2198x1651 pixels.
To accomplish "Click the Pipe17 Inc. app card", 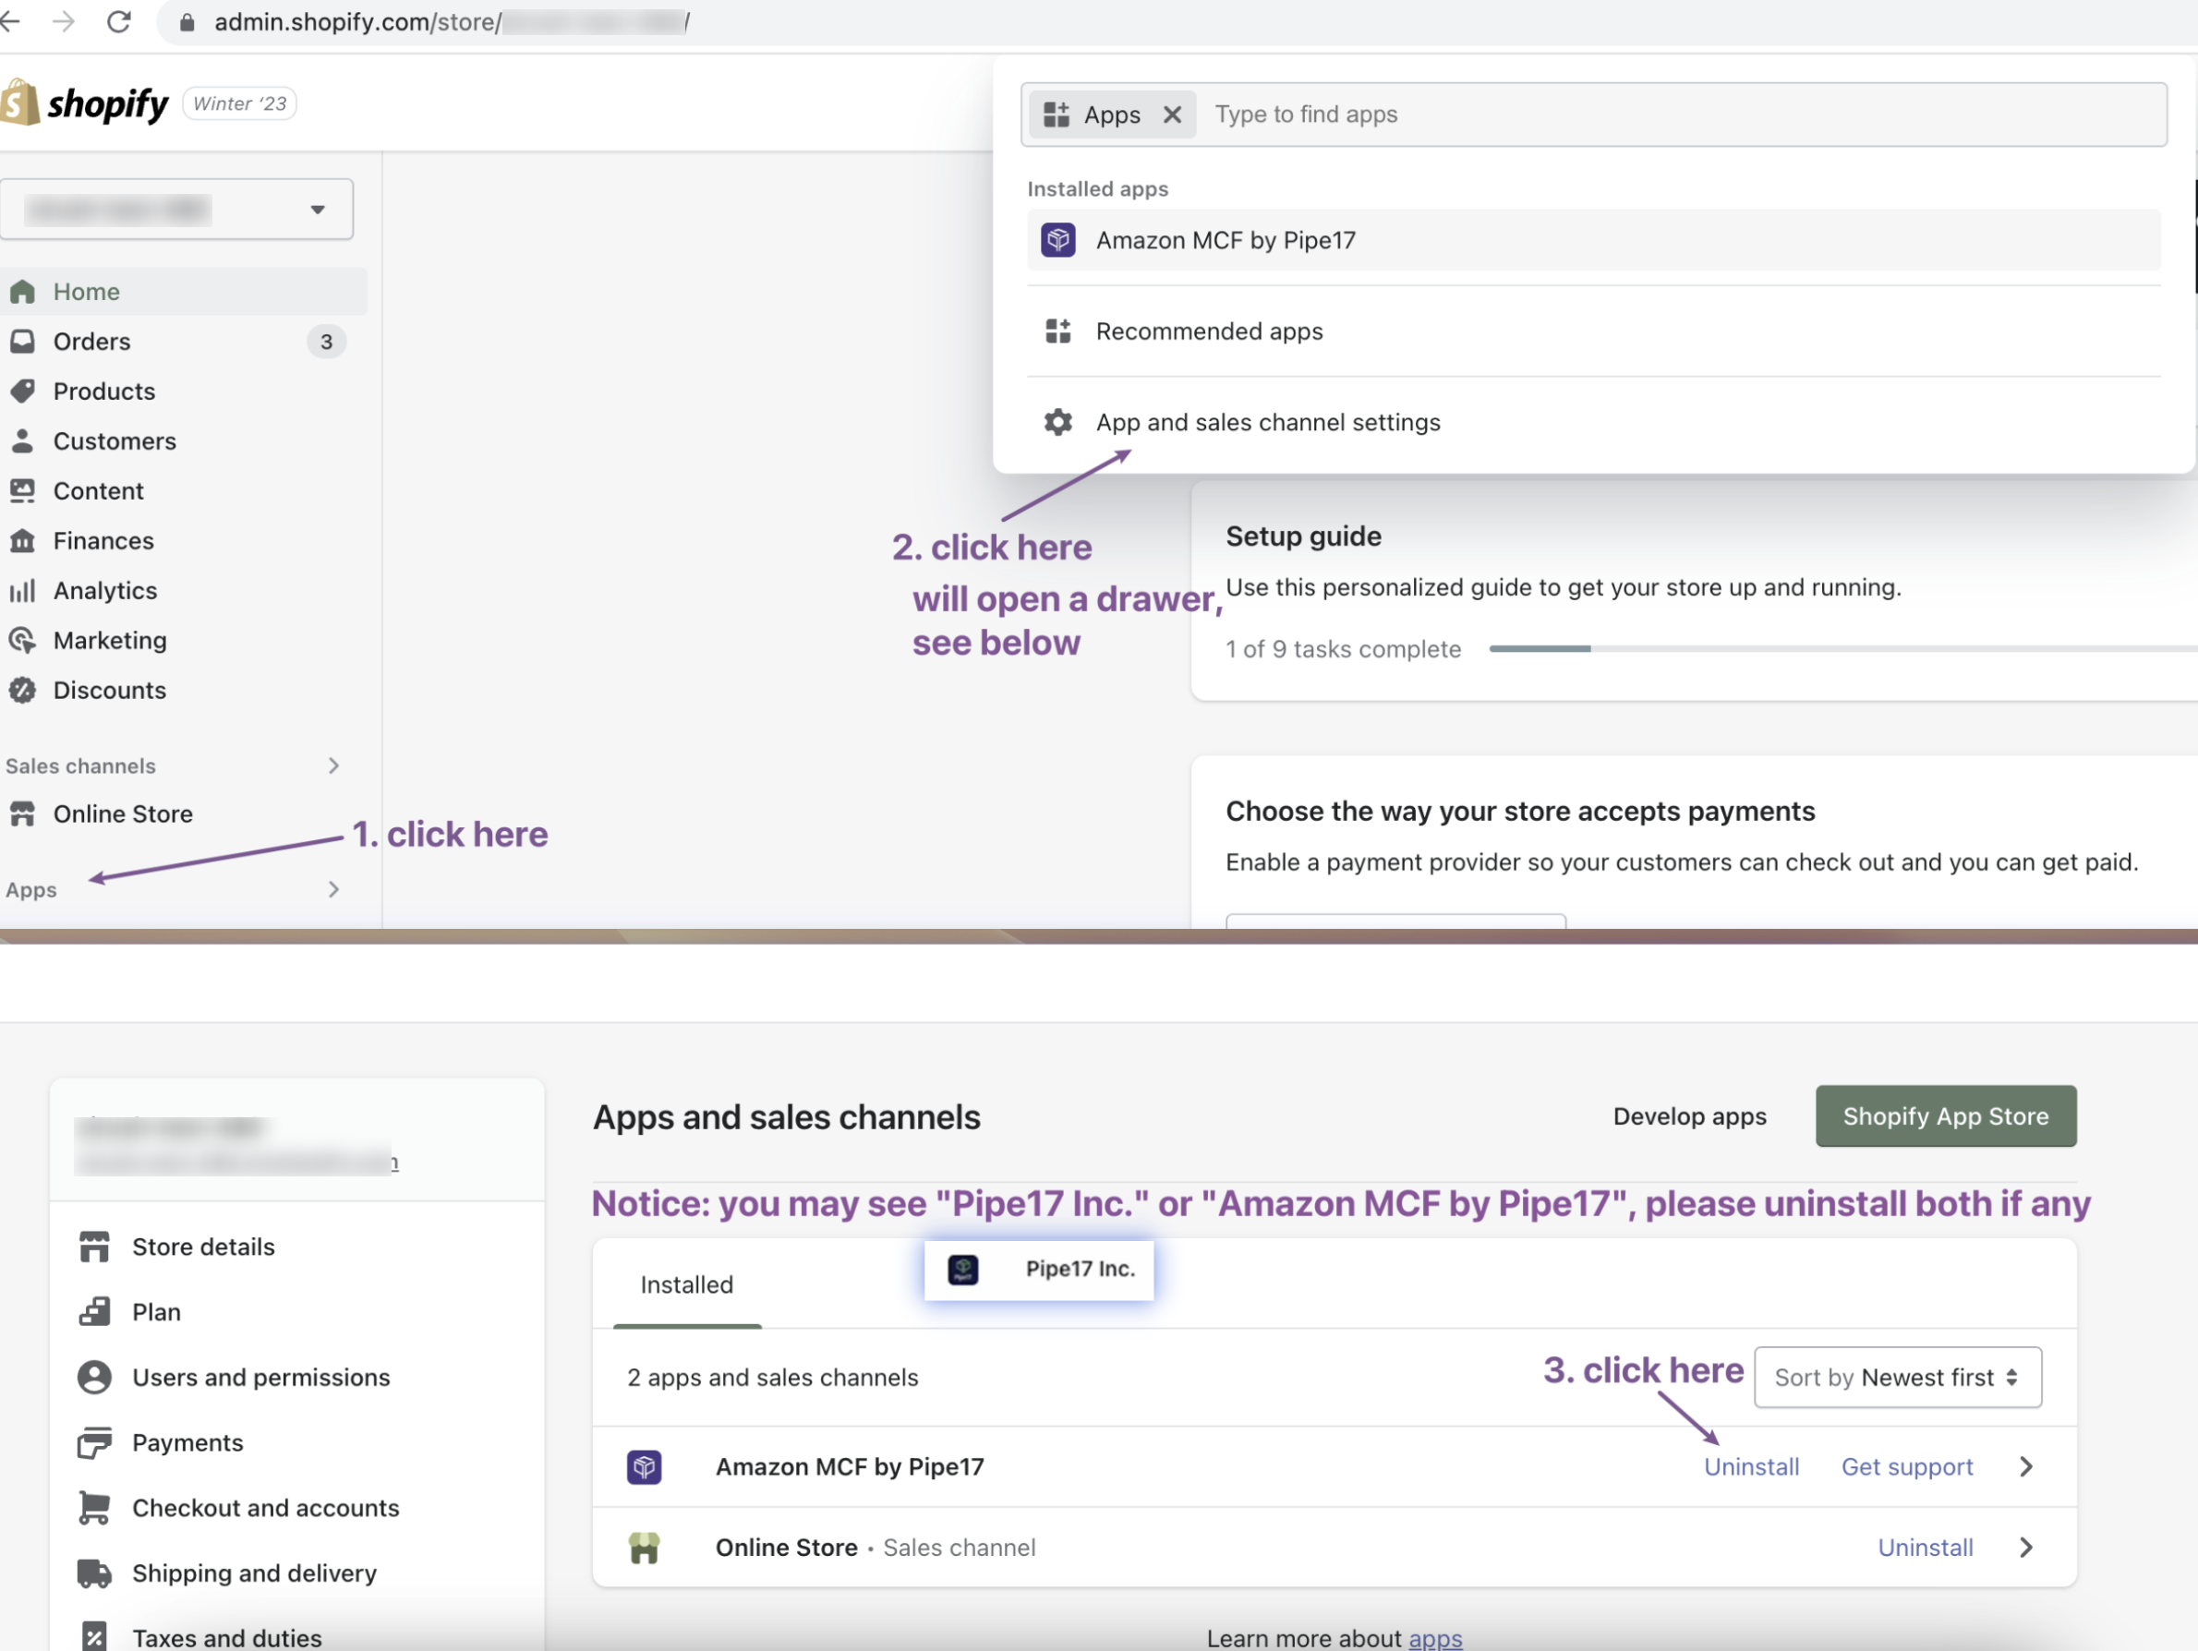I will click(1038, 1270).
